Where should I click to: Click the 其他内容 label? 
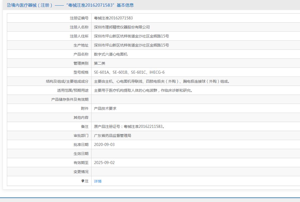[x=81, y=117]
